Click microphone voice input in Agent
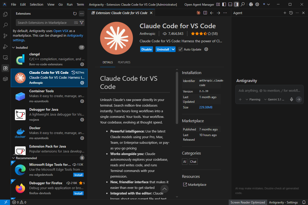Image resolution: width=308 pixels, height=205 pixels. pos(292,99)
